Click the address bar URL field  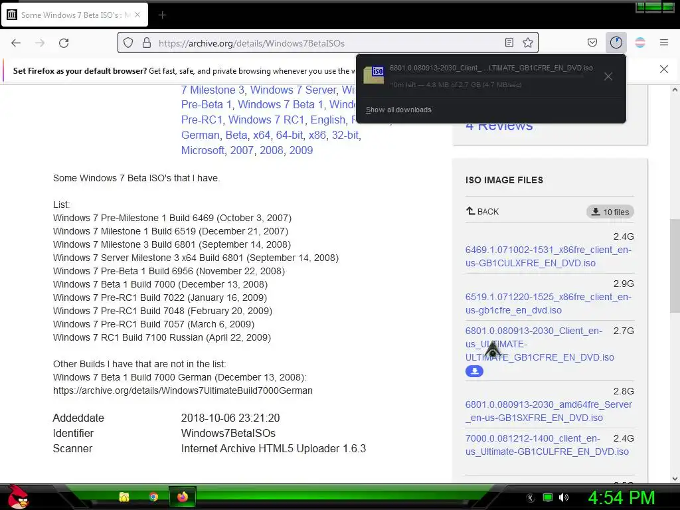pos(328,43)
